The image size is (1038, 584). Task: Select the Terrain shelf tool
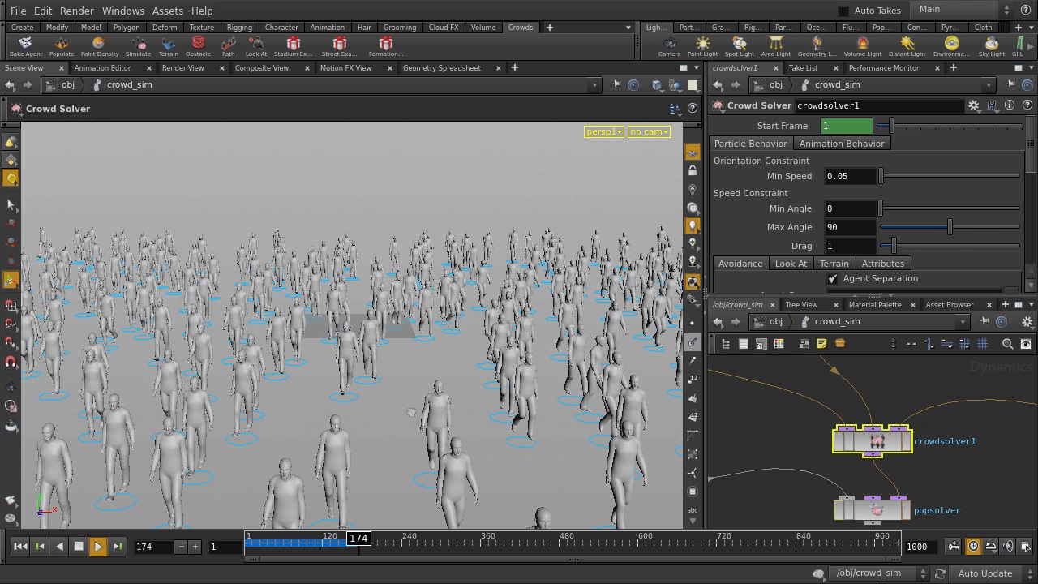coord(168,46)
